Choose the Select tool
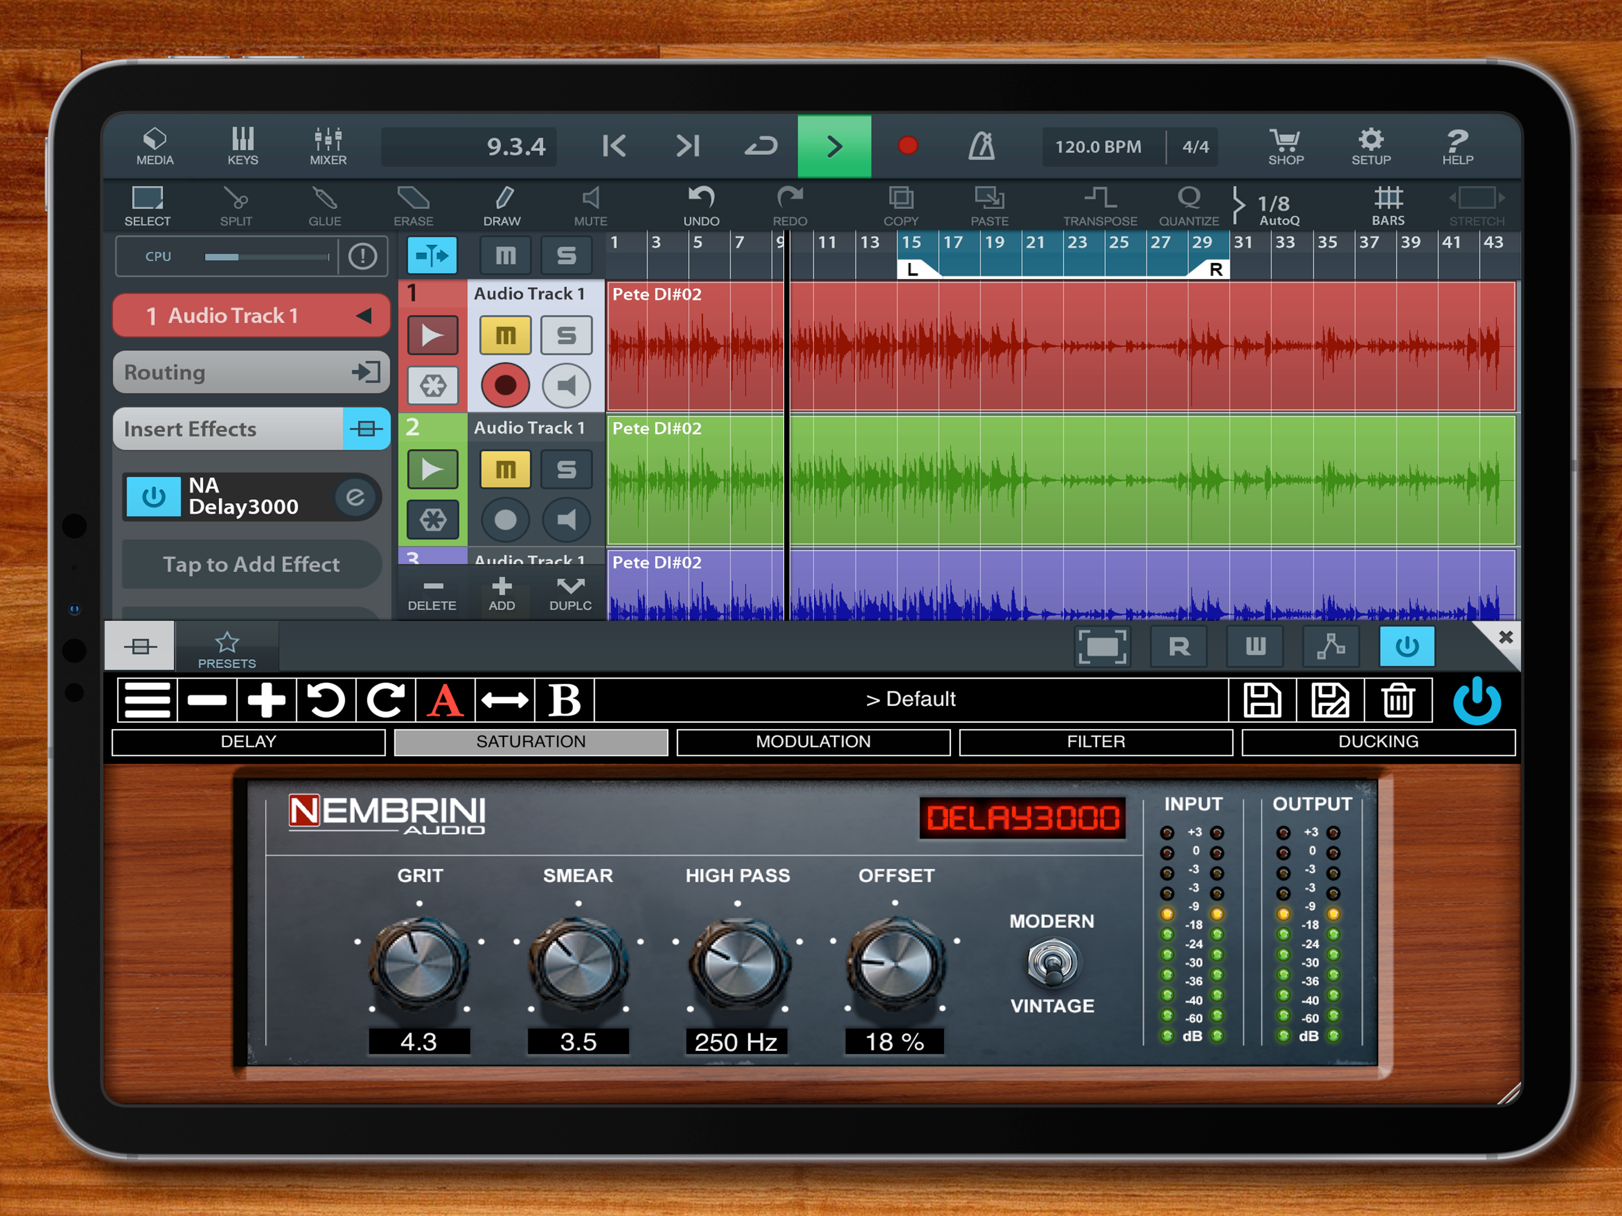Image resolution: width=1622 pixels, height=1216 pixels. [147, 206]
